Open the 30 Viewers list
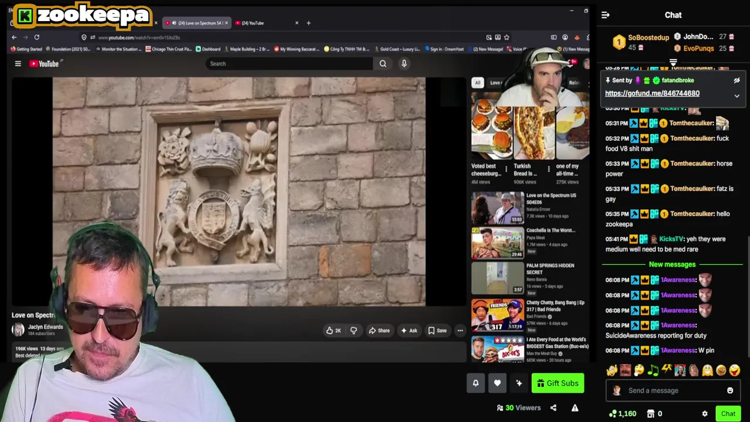The width and height of the screenshot is (750, 422). (x=519, y=408)
